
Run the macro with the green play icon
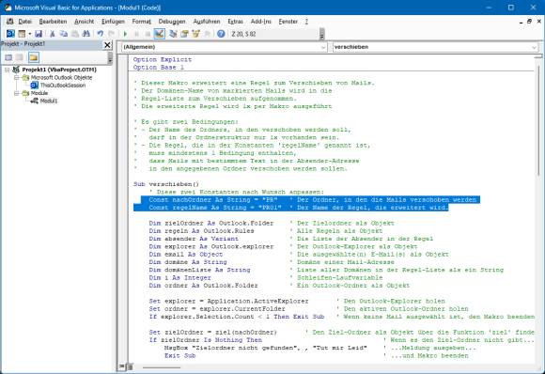pos(125,34)
